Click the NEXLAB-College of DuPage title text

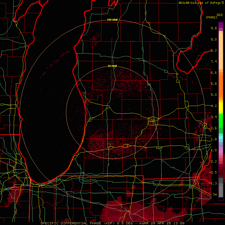[x=200, y=3]
